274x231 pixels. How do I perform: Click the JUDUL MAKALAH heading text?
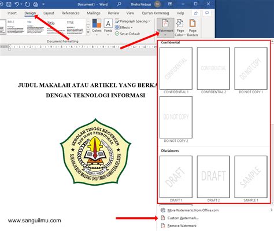[x=88, y=85]
